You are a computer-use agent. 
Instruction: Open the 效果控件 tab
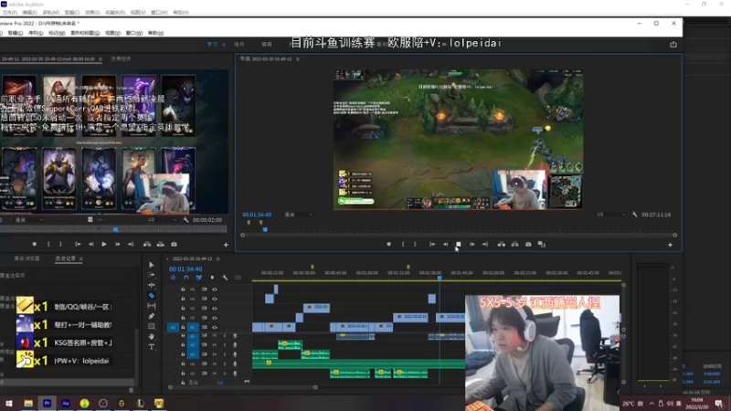coord(121,59)
